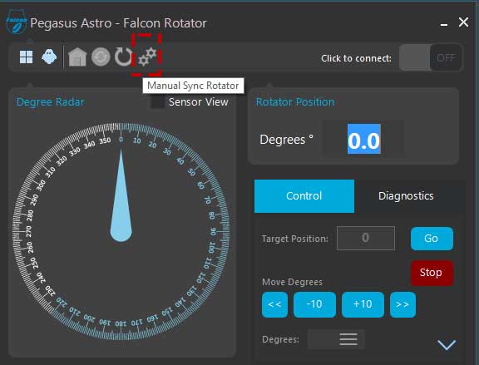
Task: Click the Degree Radar heading
Action: [51, 102]
